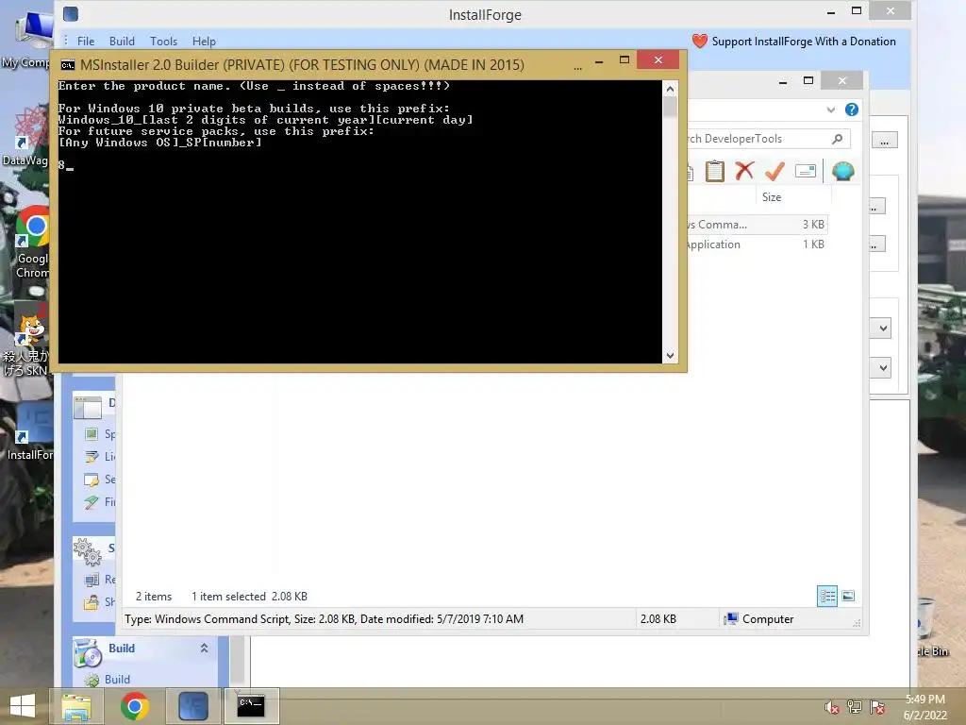Open the lower combo box arrow in InstallForge panel
The width and height of the screenshot is (966, 725).
[883, 368]
